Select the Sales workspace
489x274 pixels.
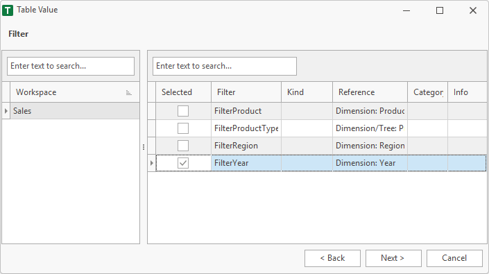(75, 111)
